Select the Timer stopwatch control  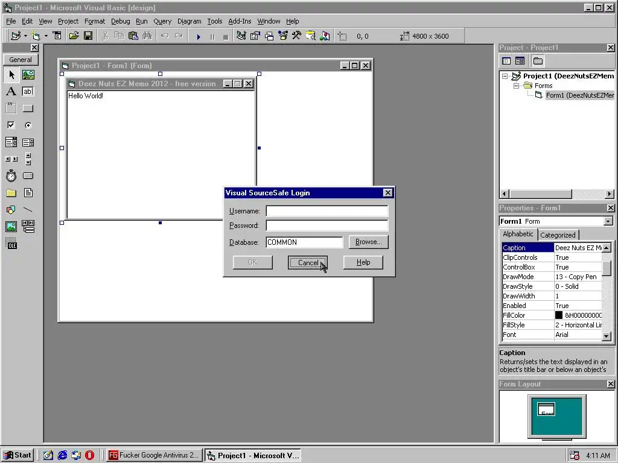[x=11, y=175]
